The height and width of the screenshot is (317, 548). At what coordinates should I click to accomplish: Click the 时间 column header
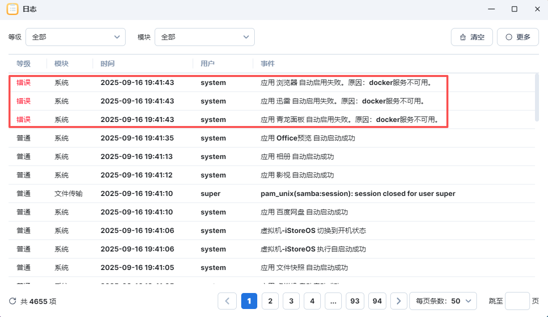click(108, 63)
